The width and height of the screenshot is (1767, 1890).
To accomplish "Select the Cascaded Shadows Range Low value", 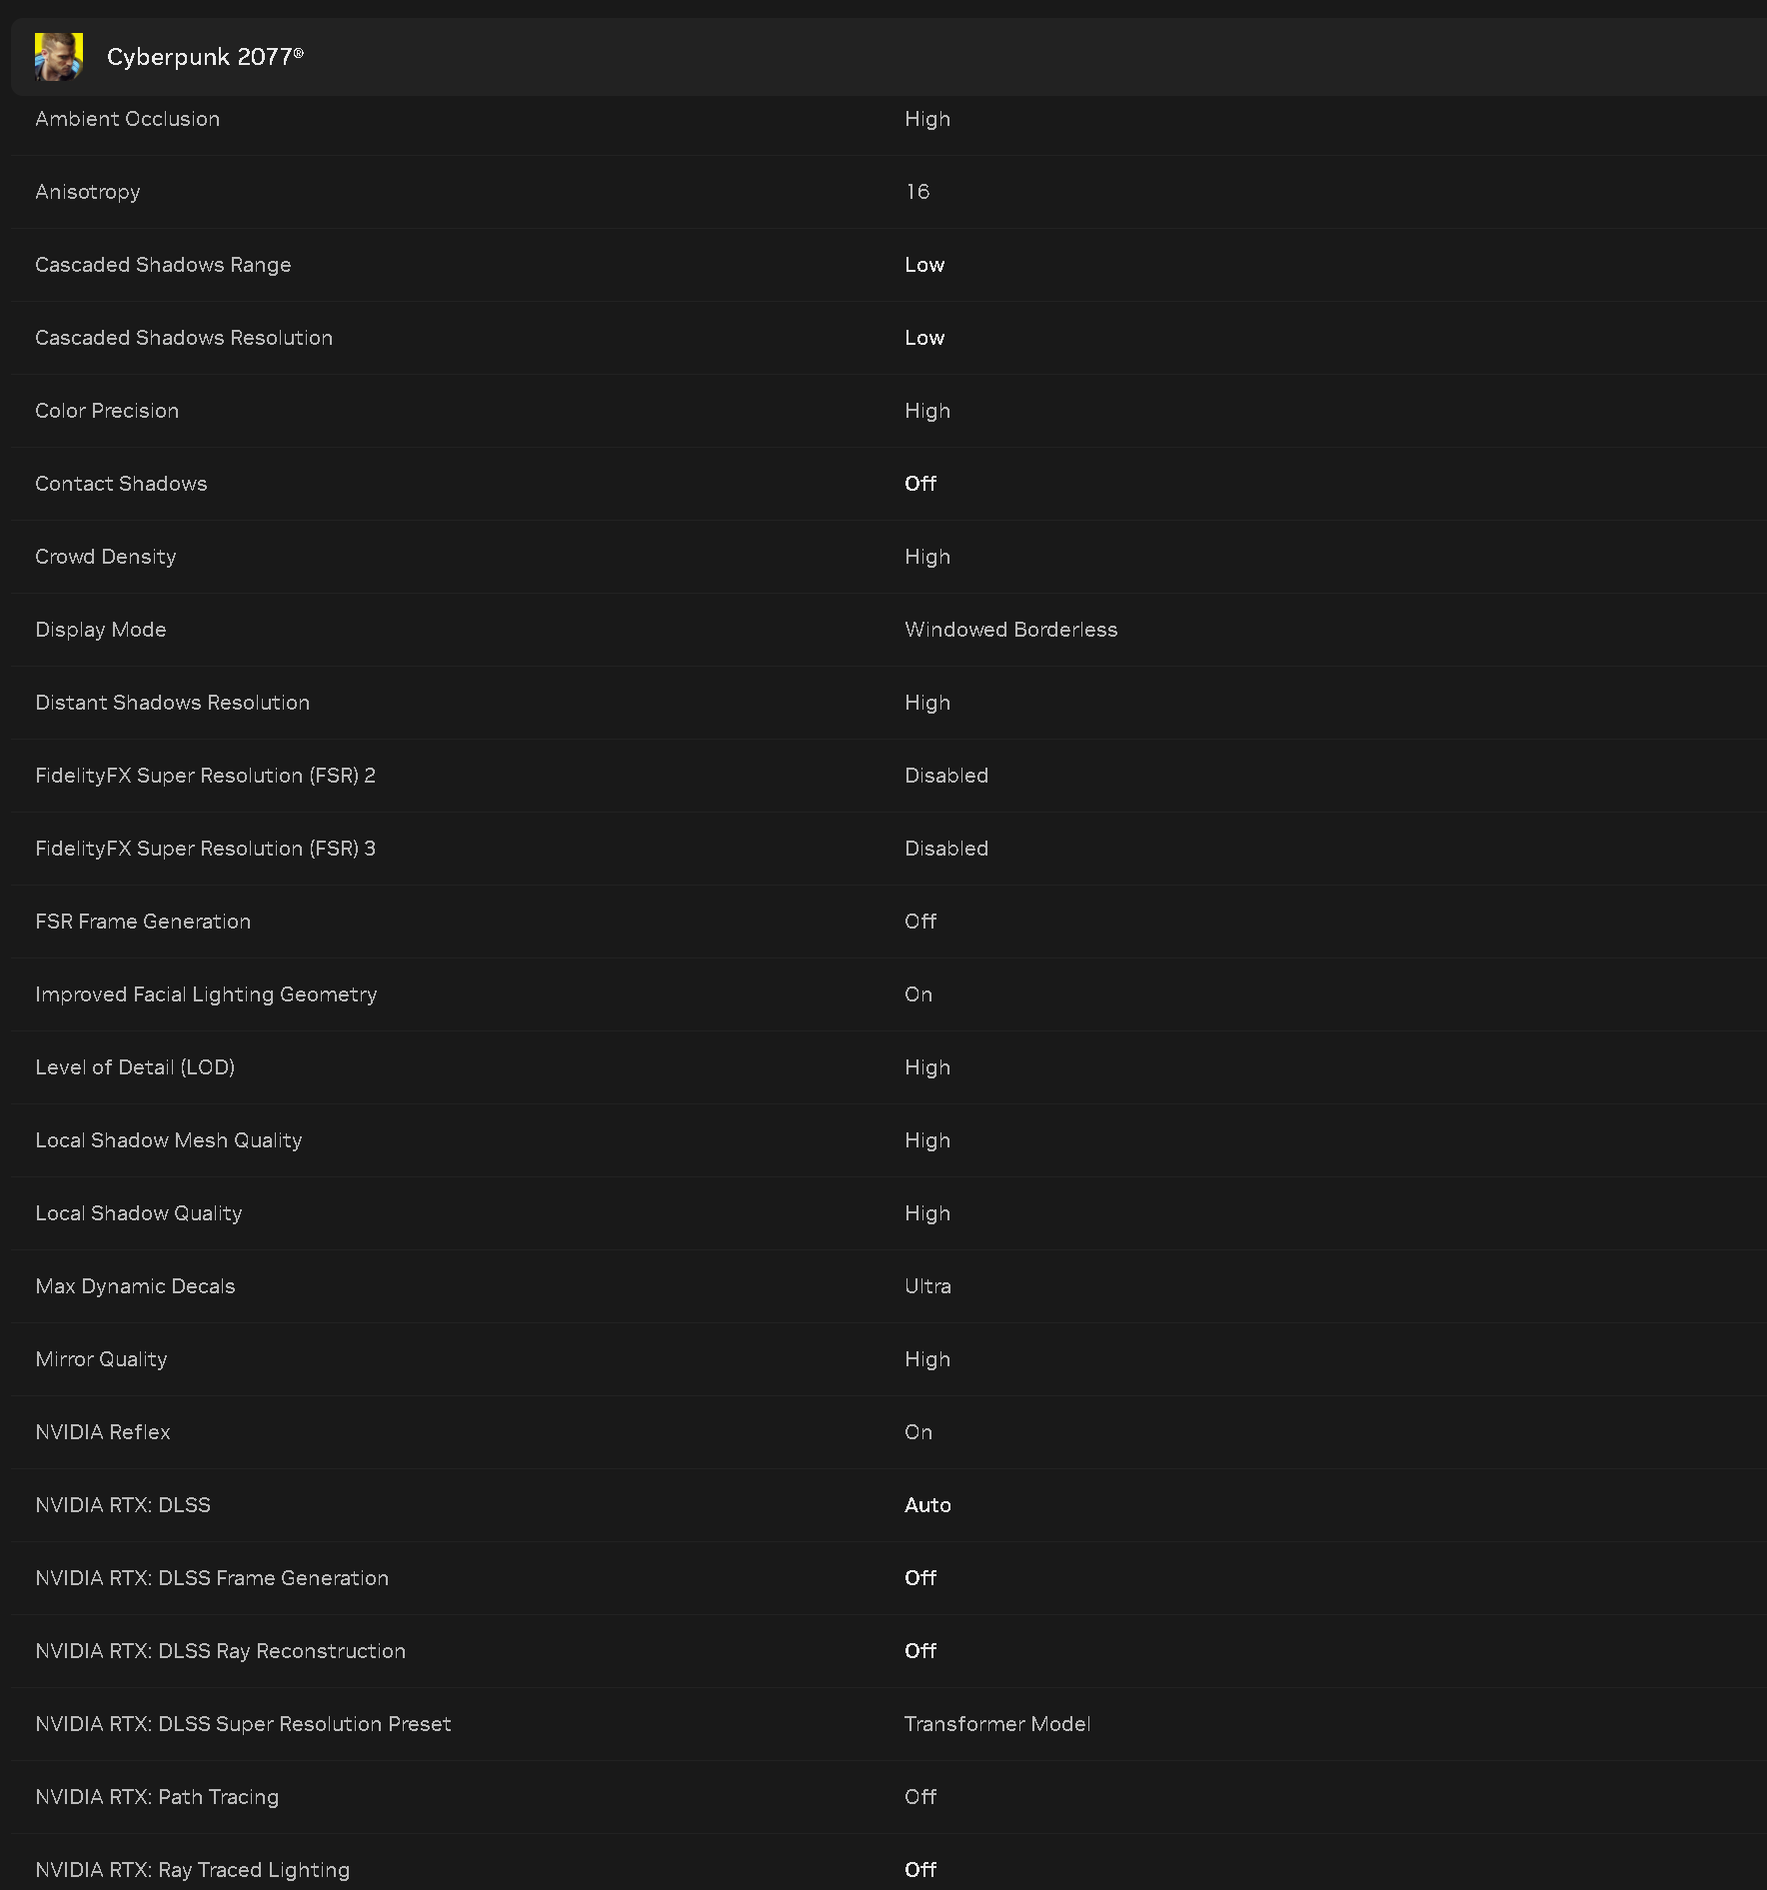I will click(x=923, y=265).
